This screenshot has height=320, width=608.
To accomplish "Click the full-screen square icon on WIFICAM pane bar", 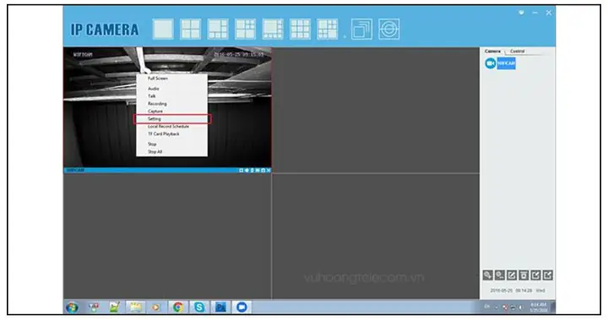I will (242, 171).
